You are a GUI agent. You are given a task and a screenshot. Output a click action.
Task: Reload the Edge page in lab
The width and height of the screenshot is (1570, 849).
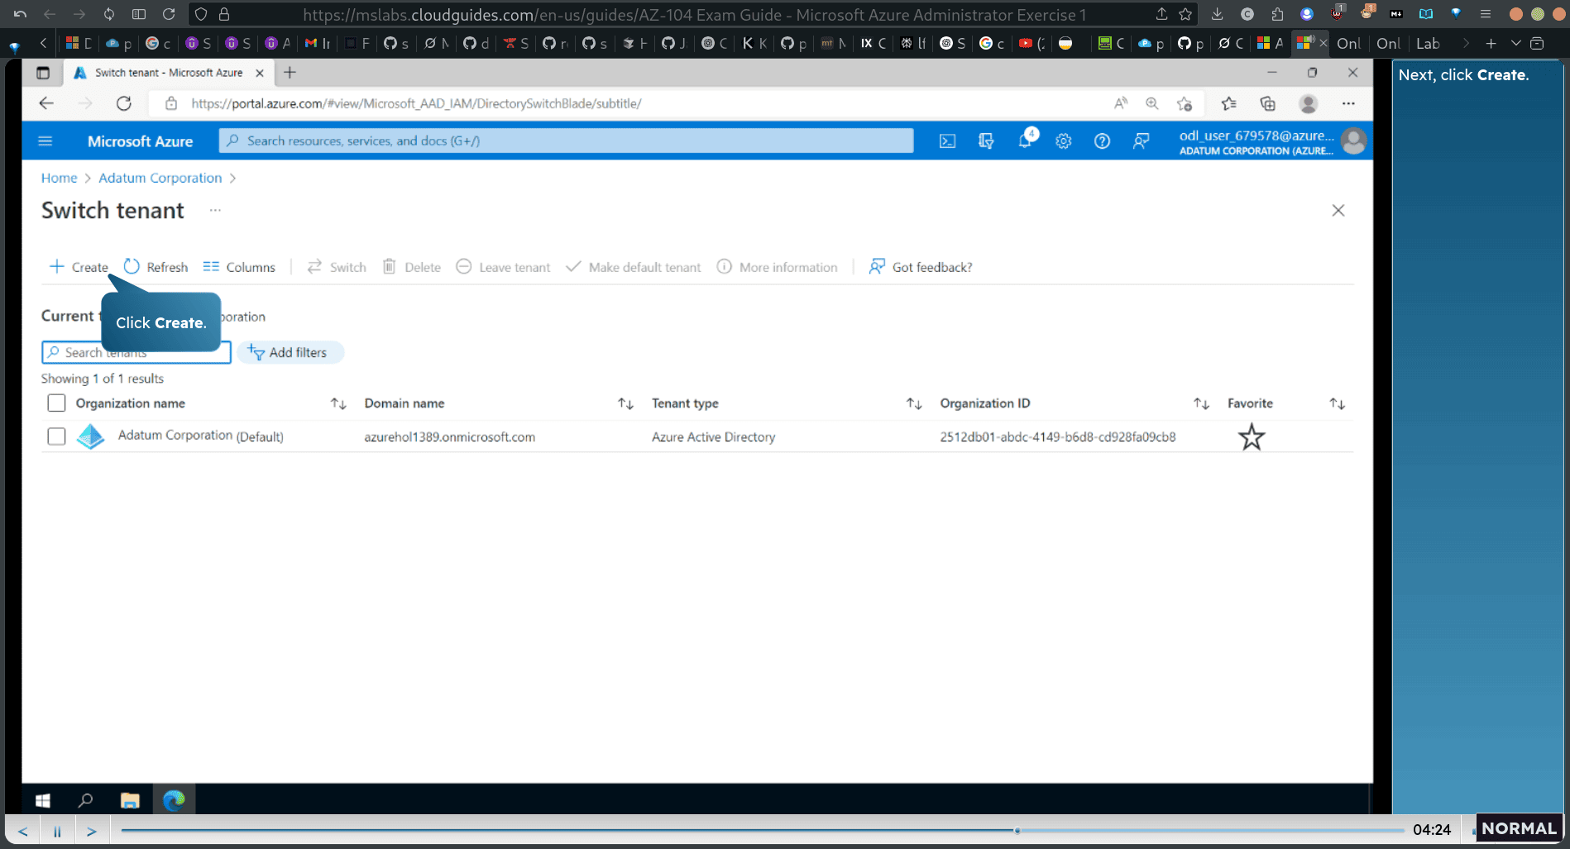point(124,103)
